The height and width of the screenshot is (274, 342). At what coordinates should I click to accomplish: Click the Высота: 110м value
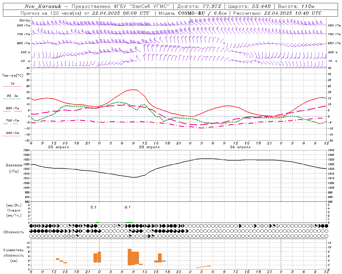(296, 6)
